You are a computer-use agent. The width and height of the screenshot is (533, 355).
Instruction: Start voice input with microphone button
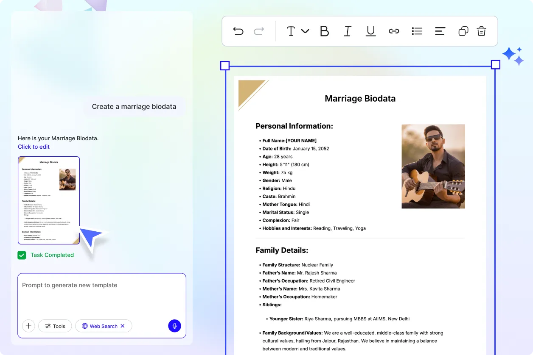pos(174,326)
